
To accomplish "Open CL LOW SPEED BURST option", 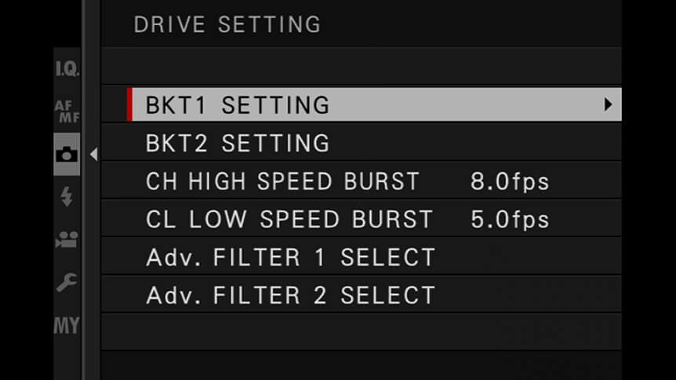I will pos(289,219).
